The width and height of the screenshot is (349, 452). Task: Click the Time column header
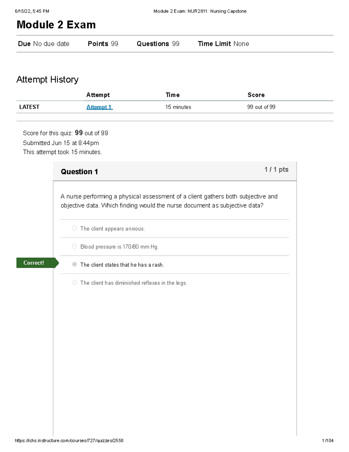pos(172,95)
